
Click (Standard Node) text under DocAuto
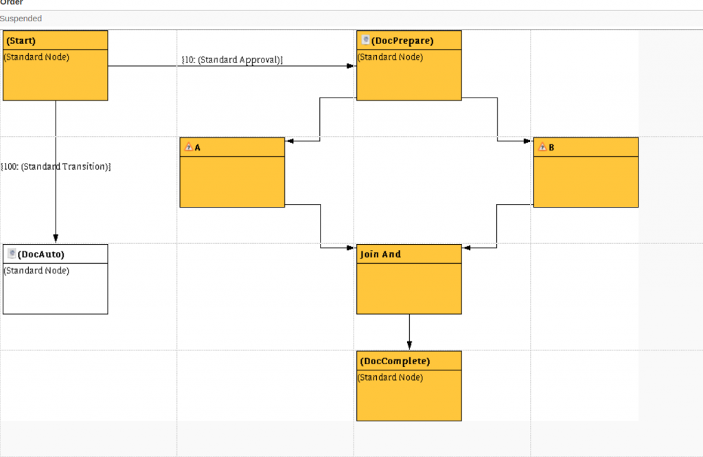37,271
